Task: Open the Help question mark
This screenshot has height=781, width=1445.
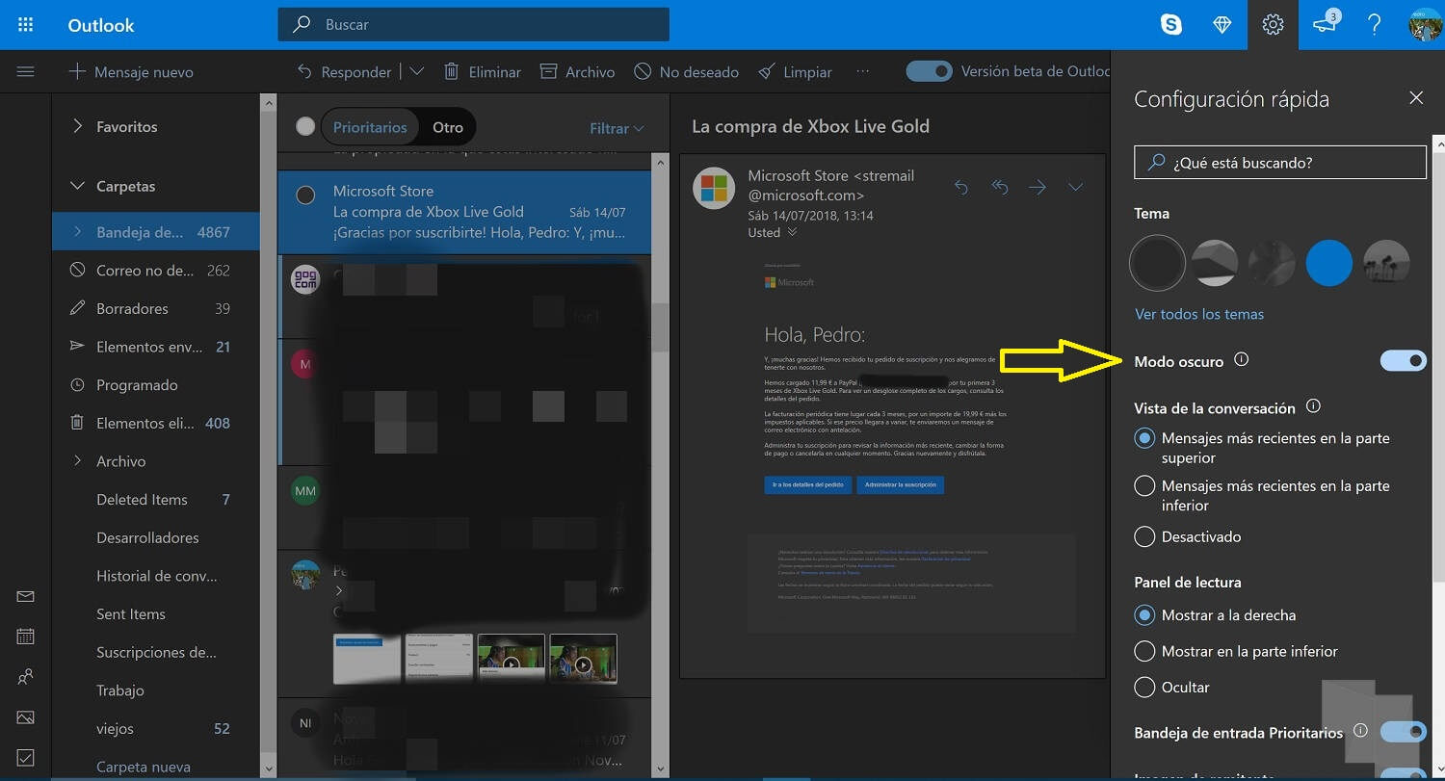Action: [x=1375, y=25]
